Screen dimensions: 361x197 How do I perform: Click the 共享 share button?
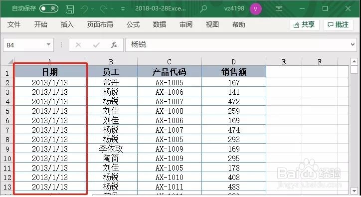(304, 24)
